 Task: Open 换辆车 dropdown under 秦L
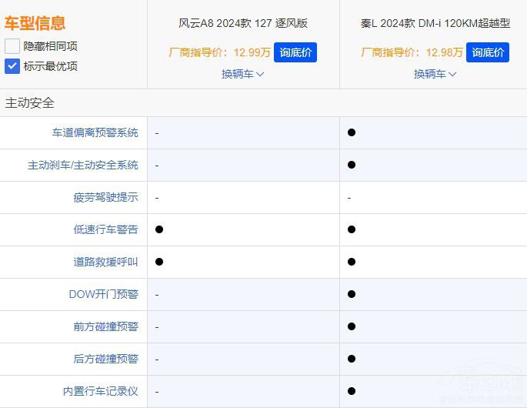tap(435, 74)
